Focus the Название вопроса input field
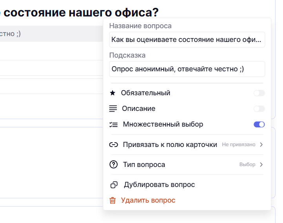The image size is (283, 223). pyautogui.click(x=187, y=40)
